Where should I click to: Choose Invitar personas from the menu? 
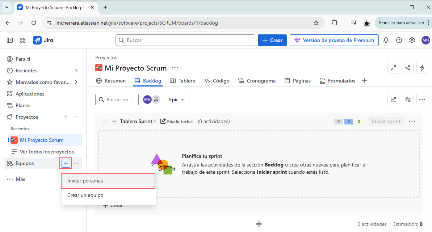pyautogui.click(x=108, y=181)
